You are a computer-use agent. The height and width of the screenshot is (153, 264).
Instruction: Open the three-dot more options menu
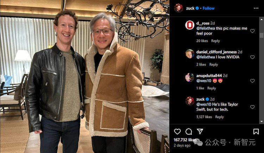click(x=256, y=8)
